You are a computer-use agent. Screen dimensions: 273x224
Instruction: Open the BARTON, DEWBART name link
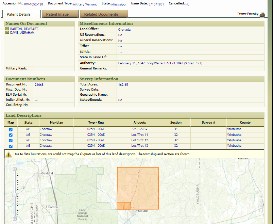click(24, 29)
